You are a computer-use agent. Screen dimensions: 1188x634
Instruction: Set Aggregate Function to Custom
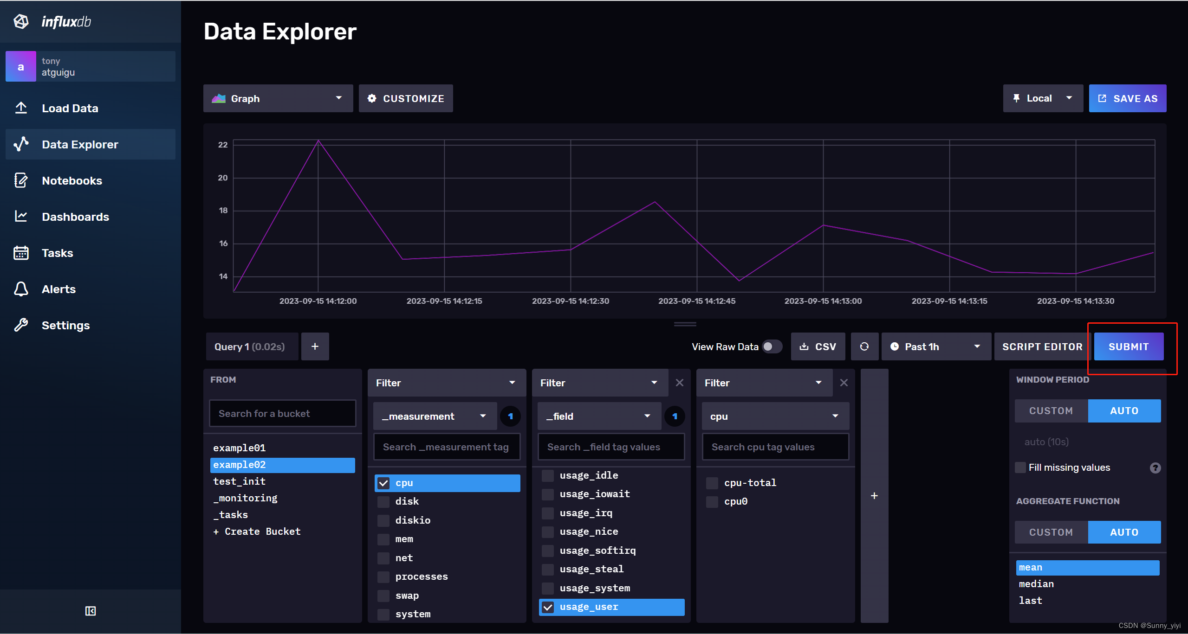tap(1051, 532)
